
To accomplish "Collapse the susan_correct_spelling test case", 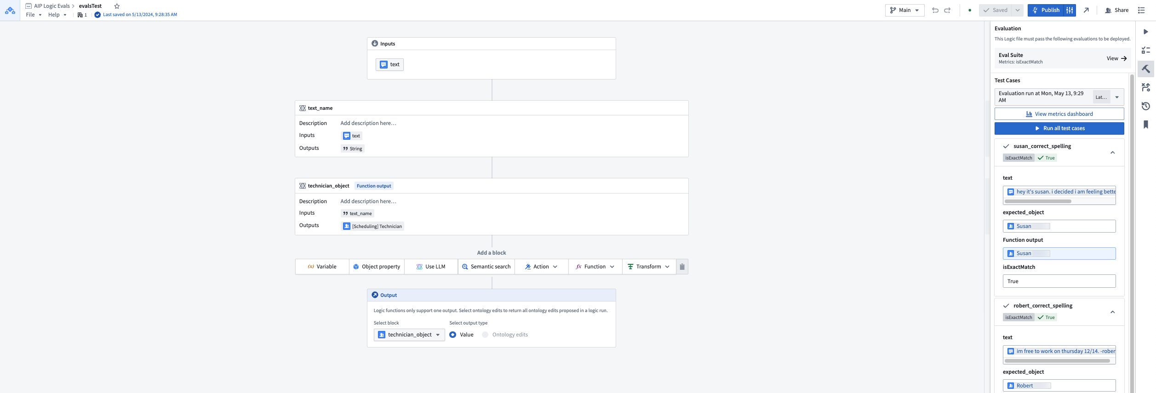I will point(1112,153).
